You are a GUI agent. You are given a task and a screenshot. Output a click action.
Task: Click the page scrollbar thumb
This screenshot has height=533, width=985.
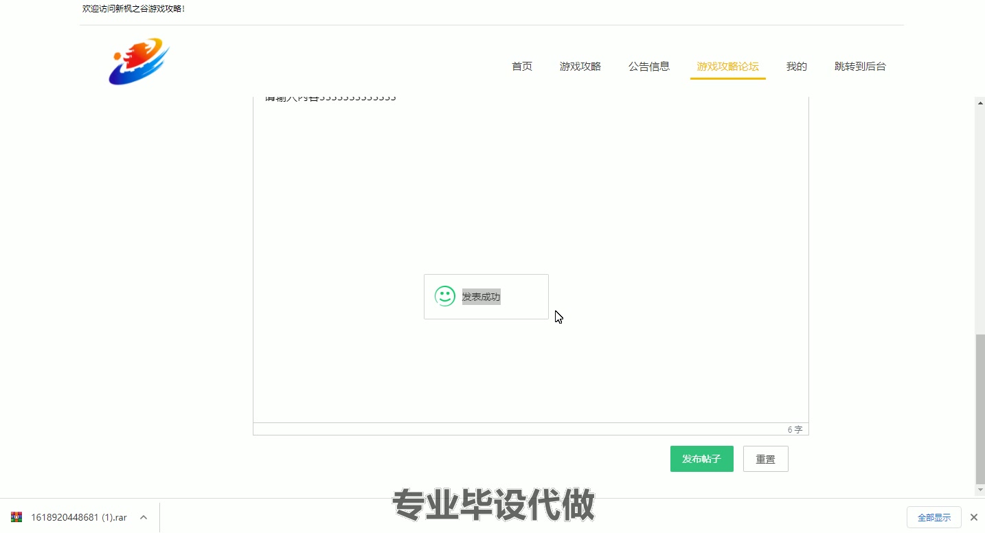980,409
